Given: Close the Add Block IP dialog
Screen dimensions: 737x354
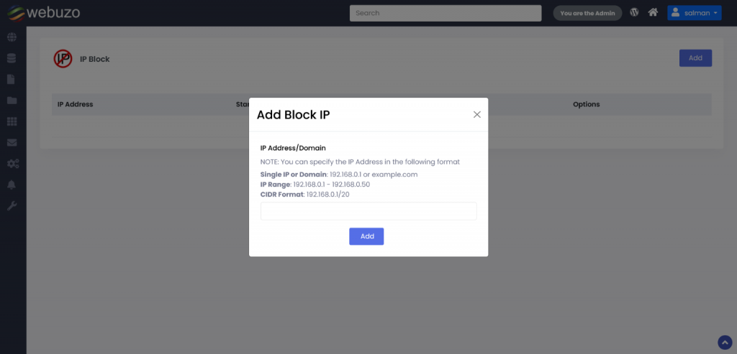Looking at the screenshot, I should click(476, 114).
